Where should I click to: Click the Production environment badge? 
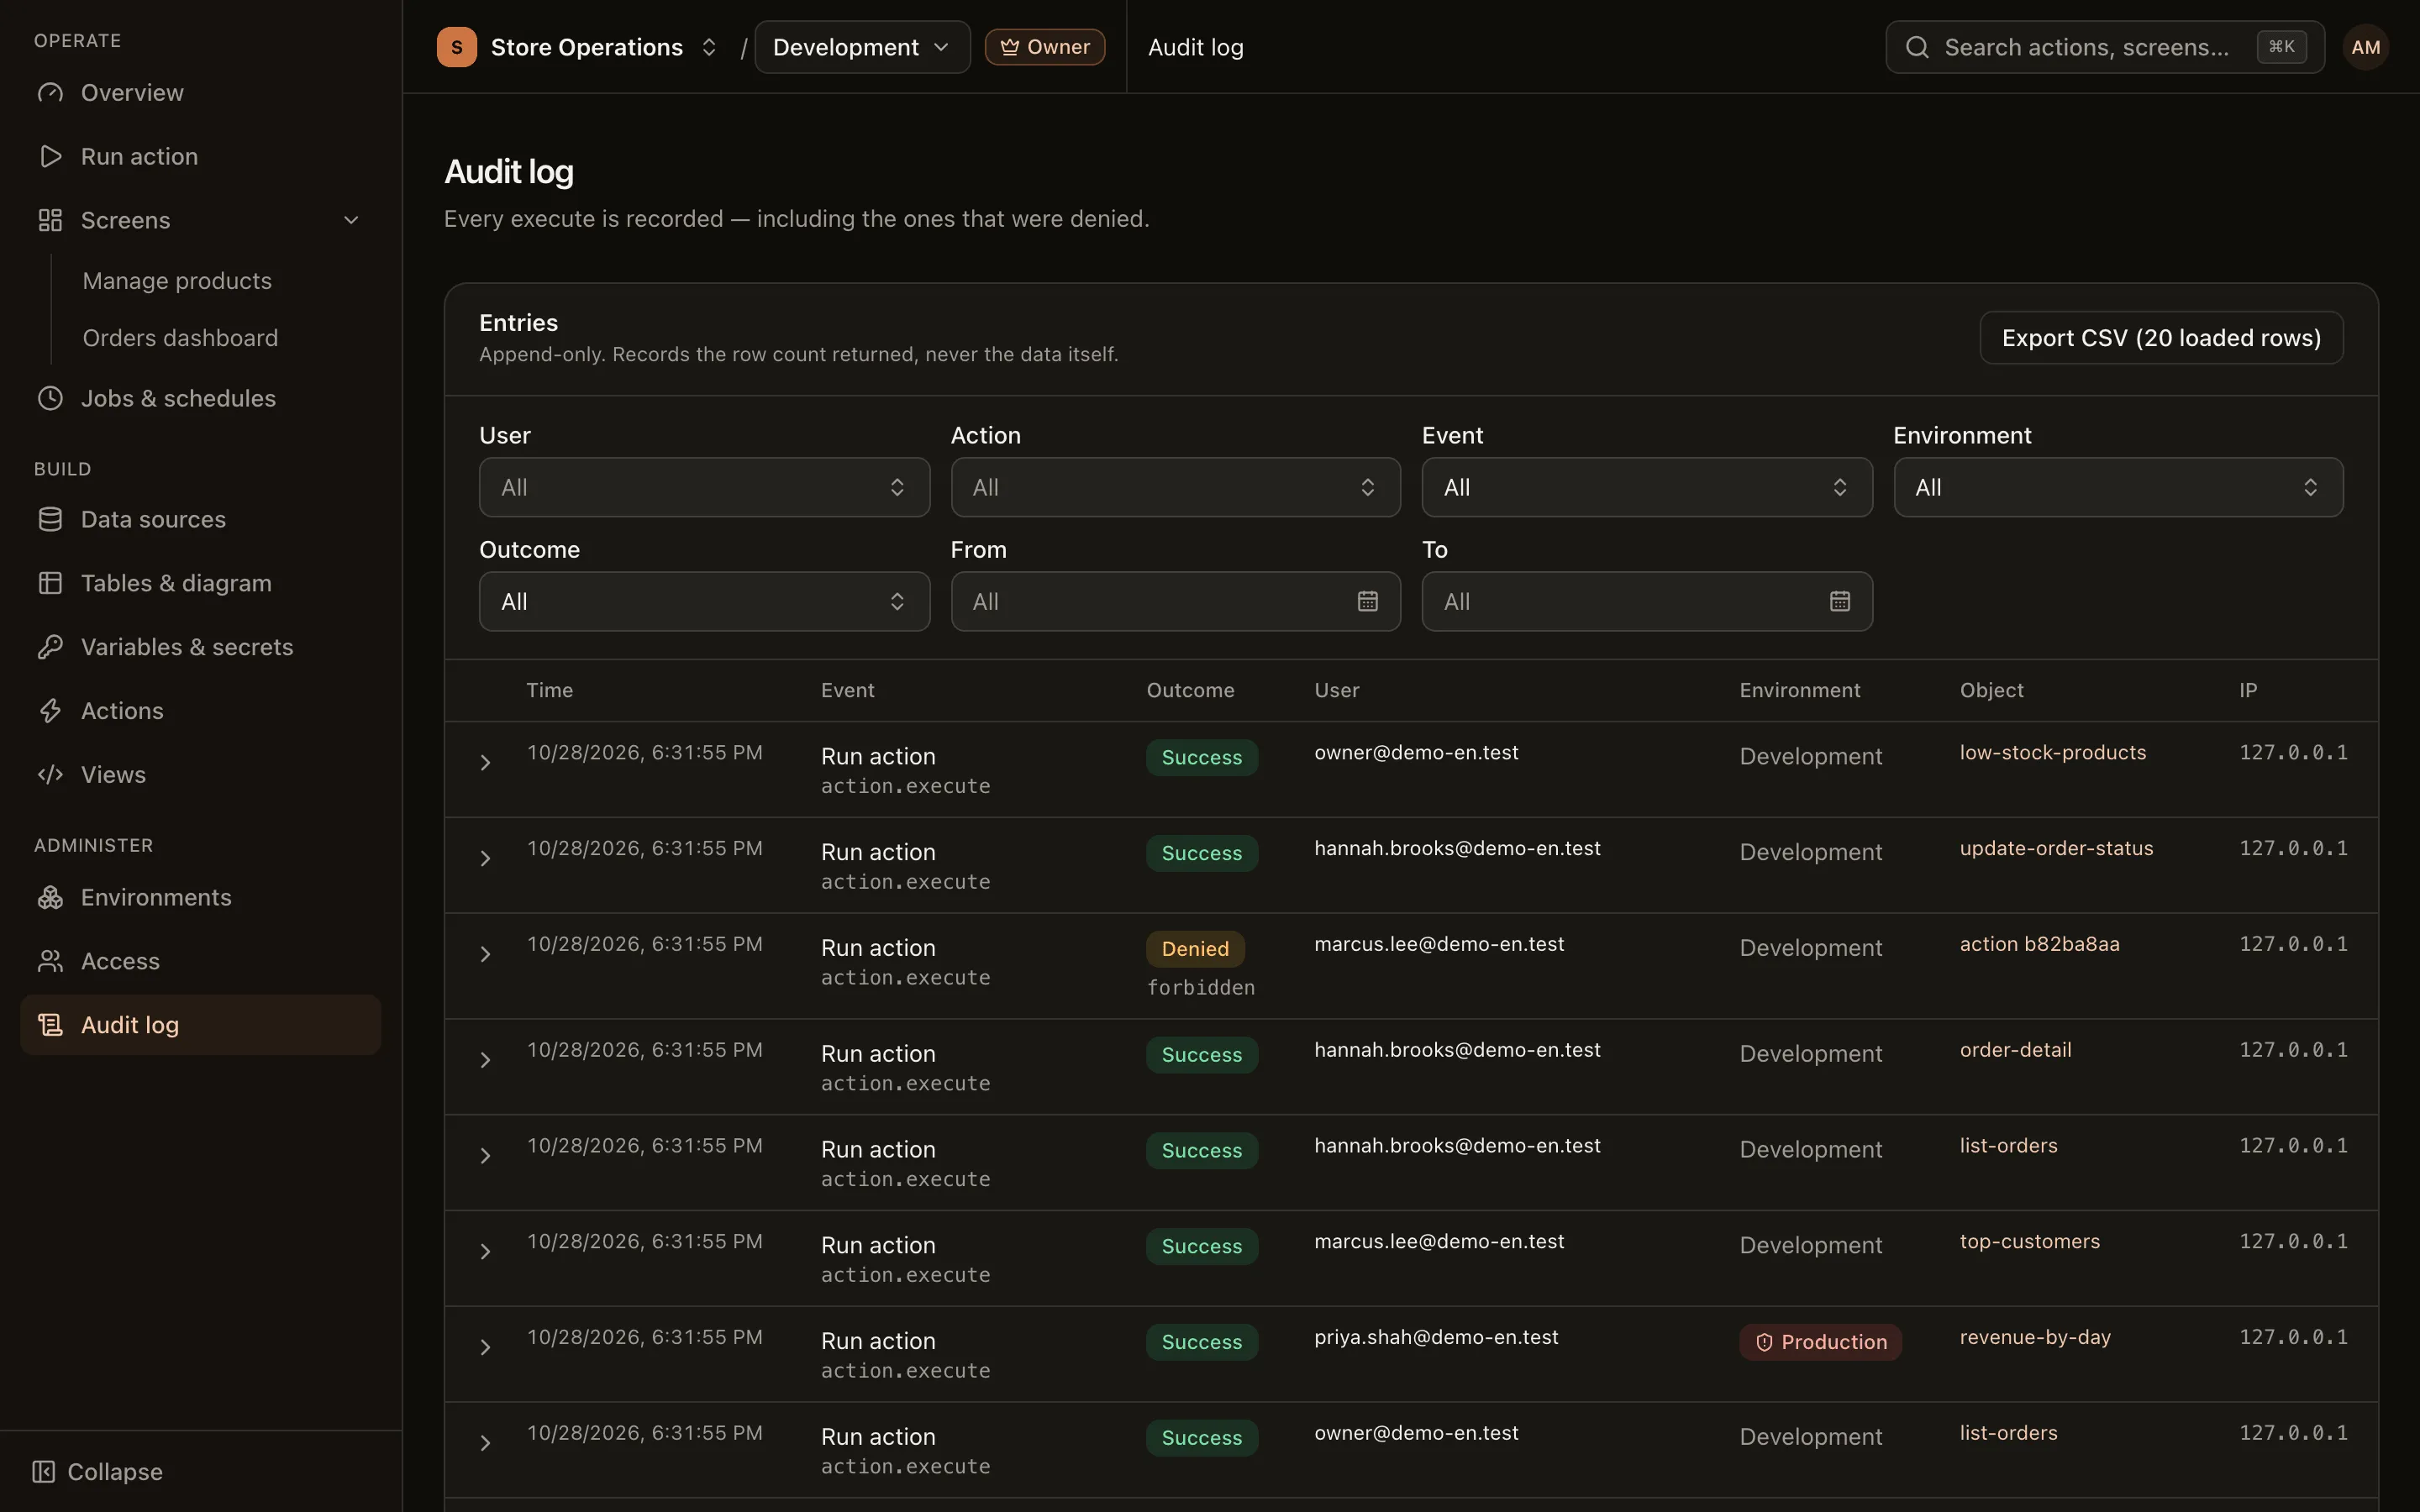click(1820, 1342)
